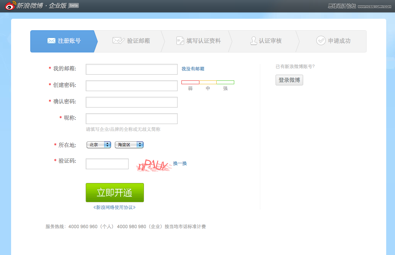Click the nickname hint 请填写企业/品牌的全称 text
The image size is (395, 255).
pos(123,129)
